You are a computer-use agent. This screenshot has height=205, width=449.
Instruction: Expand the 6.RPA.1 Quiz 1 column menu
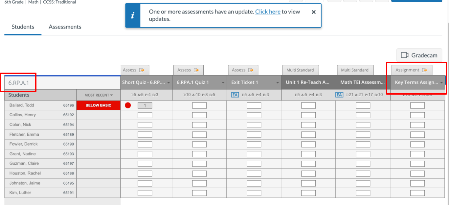pos(223,82)
